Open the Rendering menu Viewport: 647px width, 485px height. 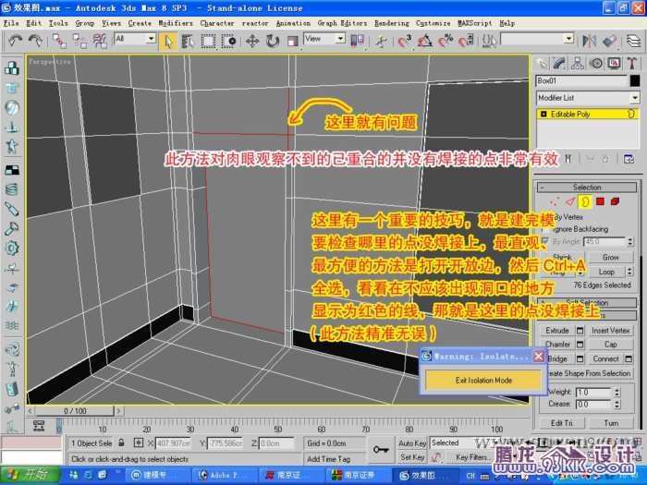point(391,23)
